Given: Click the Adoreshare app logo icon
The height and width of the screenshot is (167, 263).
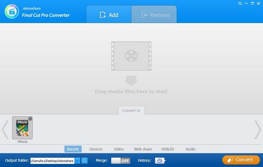Looking at the screenshot, I should (x=13, y=12).
